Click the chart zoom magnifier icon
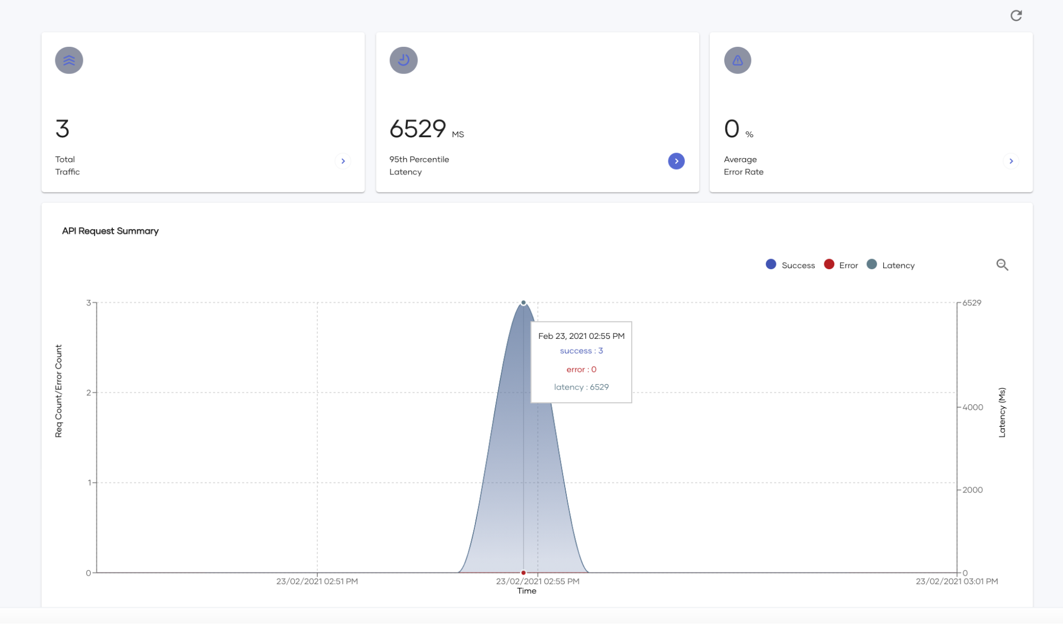 tap(1002, 265)
